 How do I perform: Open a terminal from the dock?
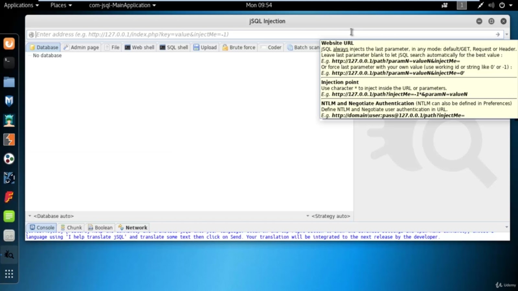point(9,63)
